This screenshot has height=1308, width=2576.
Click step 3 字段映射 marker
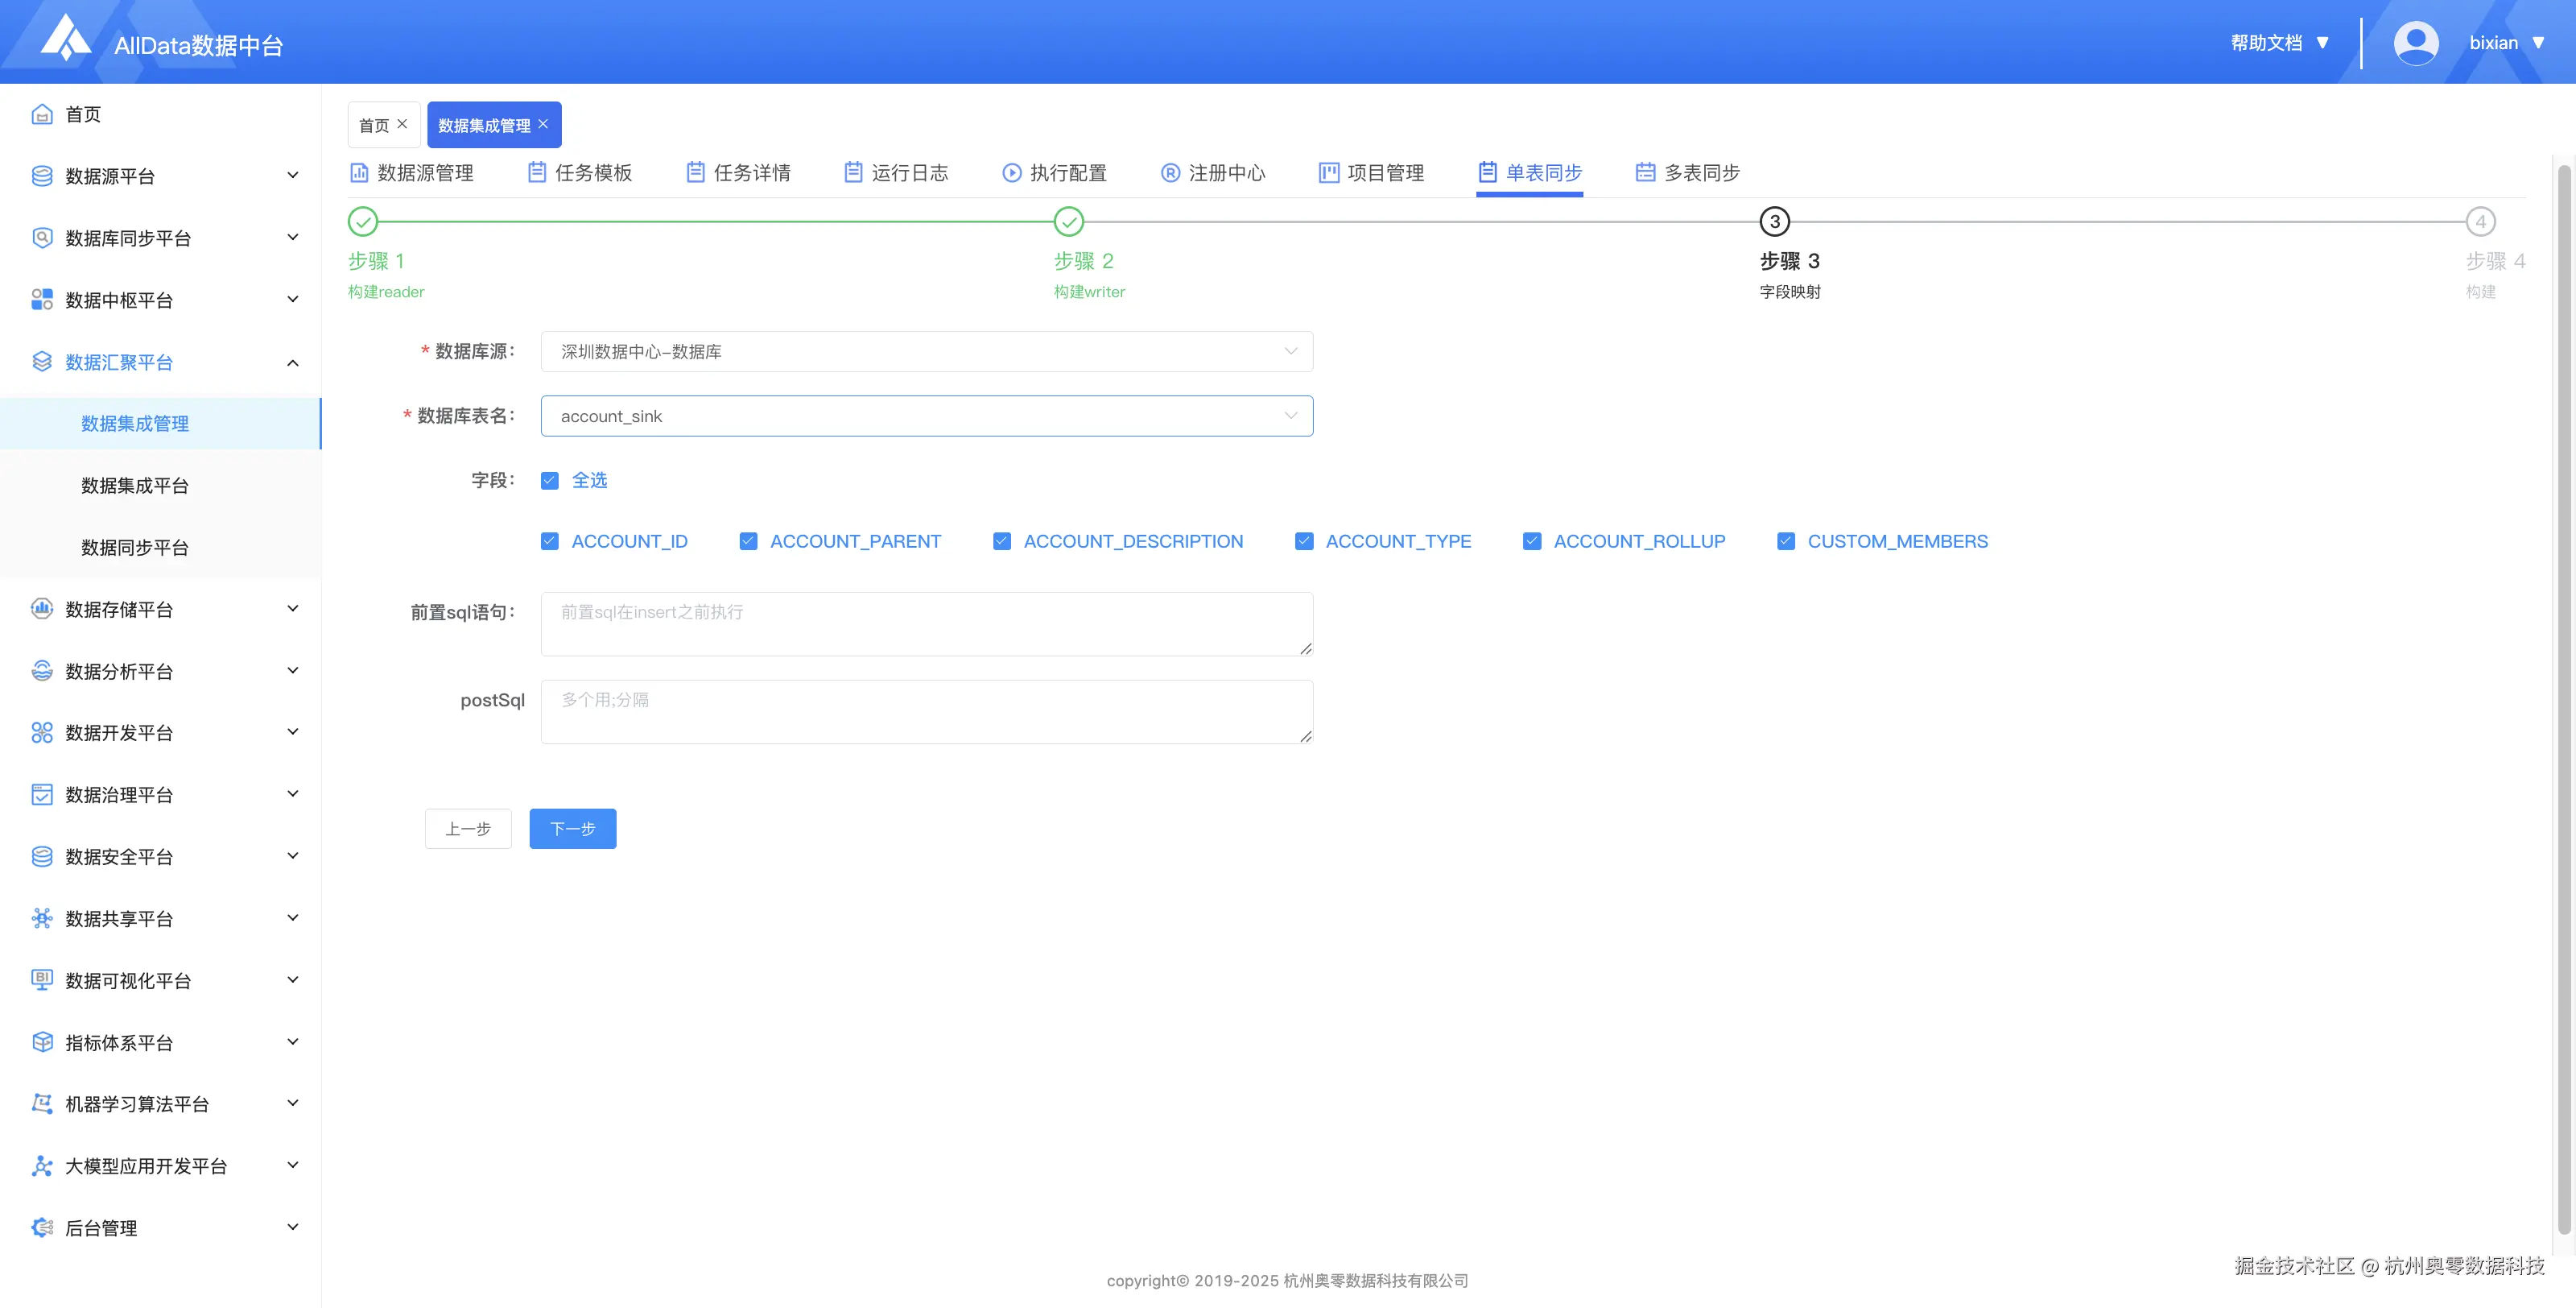pos(1775,221)
